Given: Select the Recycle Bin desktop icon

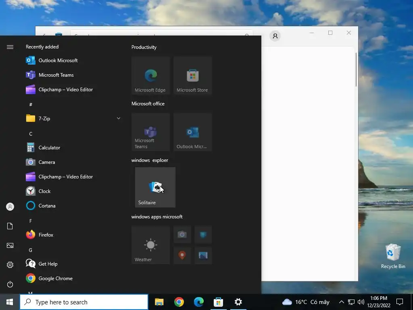Looking at the screenshot, I should pos(393,256).
